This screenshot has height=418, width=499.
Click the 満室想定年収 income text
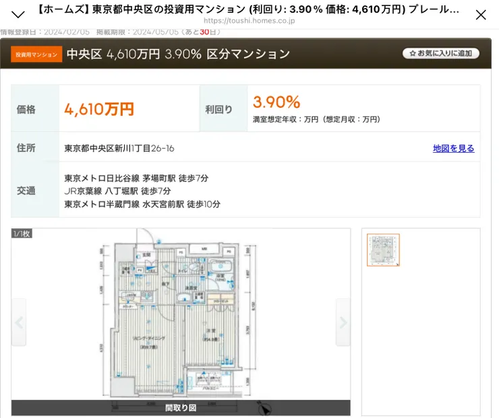point(316,119)
